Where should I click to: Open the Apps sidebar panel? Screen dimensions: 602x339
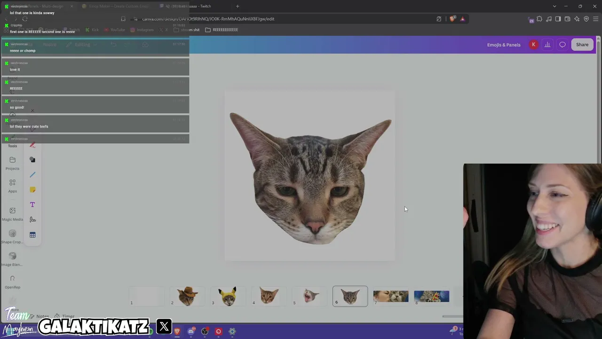[x=13, y=186]
